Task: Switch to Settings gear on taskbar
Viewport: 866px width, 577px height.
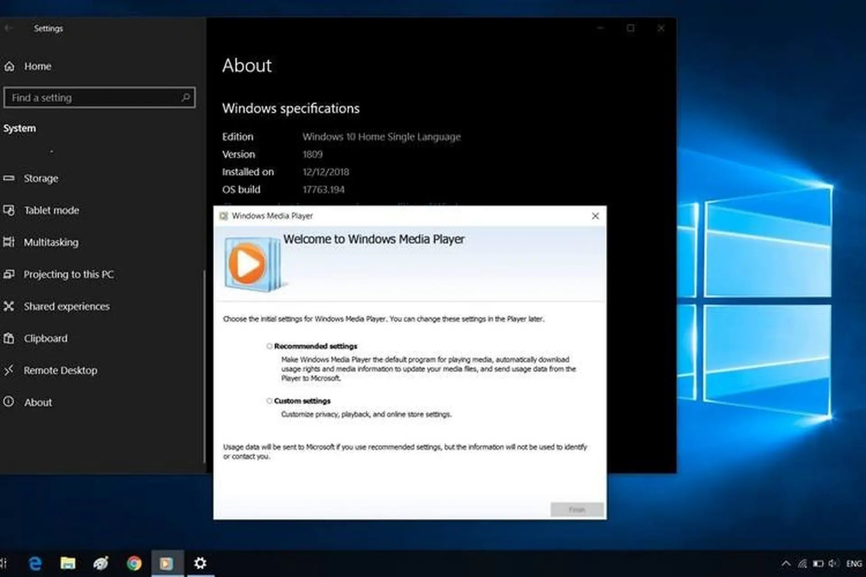Action: (200, 563)
